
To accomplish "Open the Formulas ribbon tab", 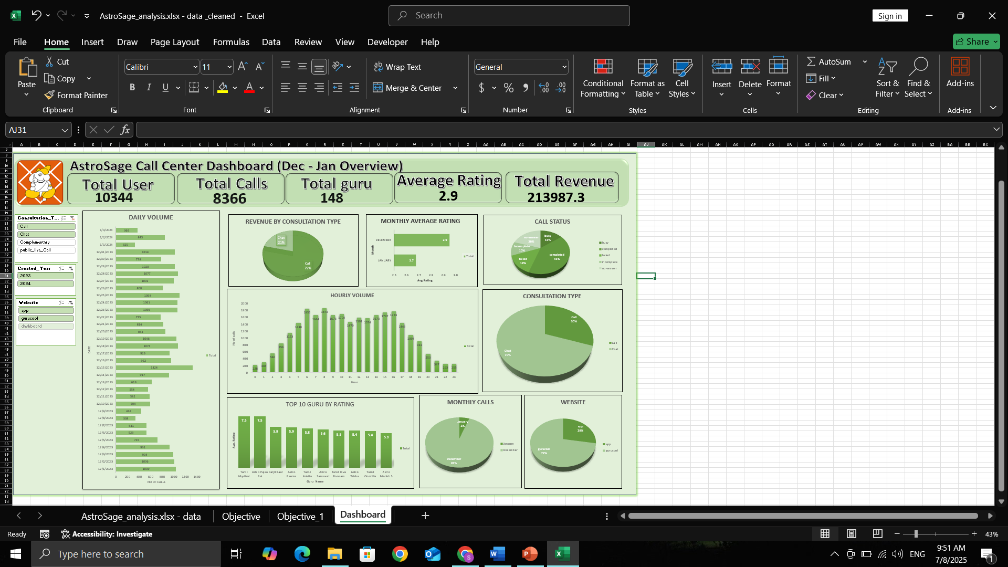I will pyautogui.click(x=231, y=42).
